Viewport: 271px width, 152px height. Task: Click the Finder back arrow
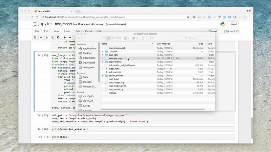(79, 38)
